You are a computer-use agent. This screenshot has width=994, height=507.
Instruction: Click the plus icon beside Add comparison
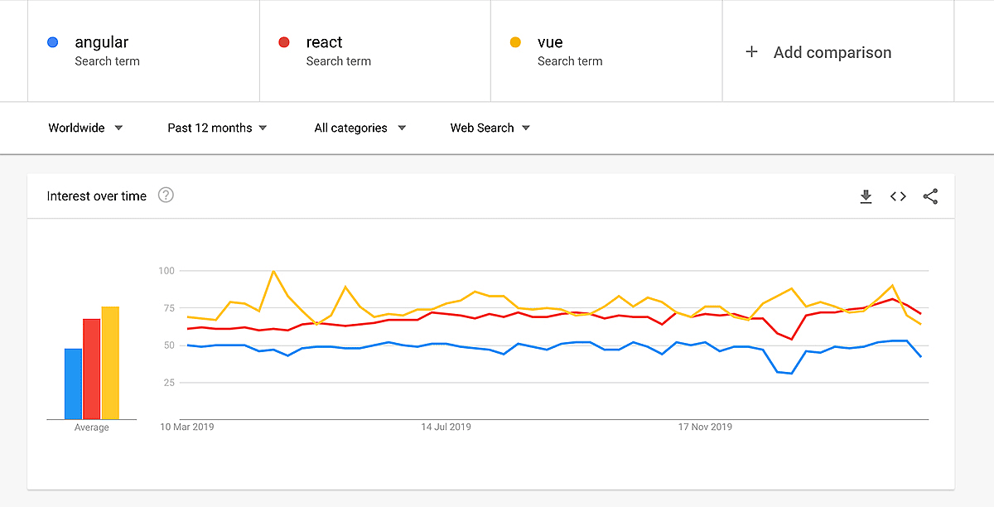(752, 51)
